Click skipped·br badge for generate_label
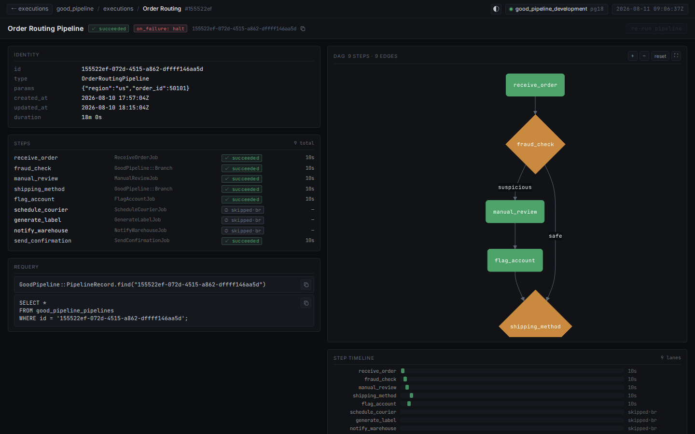This screenshot has width=695, height=434. coord(243,220)
